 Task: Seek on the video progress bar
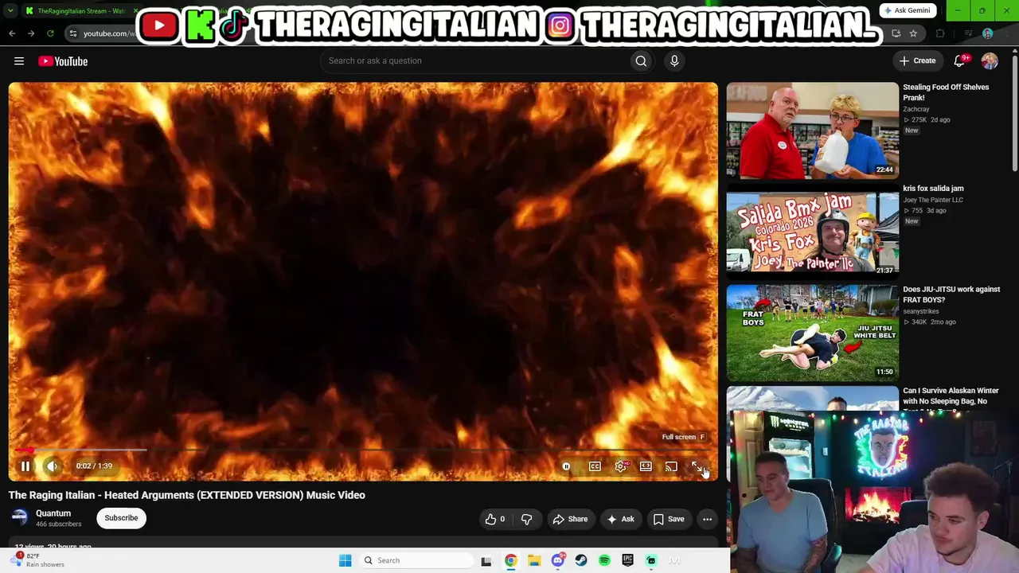[x=363, y=450]
